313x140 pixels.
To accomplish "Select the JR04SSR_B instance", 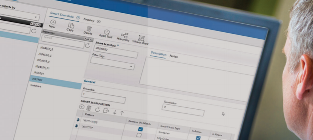I will click(x=46, y=49).
